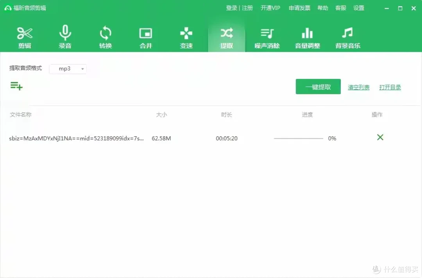Expand the mp3 format dropdown

click(x=68, y=69)
